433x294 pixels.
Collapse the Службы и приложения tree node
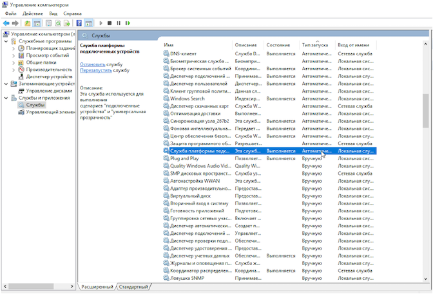coord(6,98)
